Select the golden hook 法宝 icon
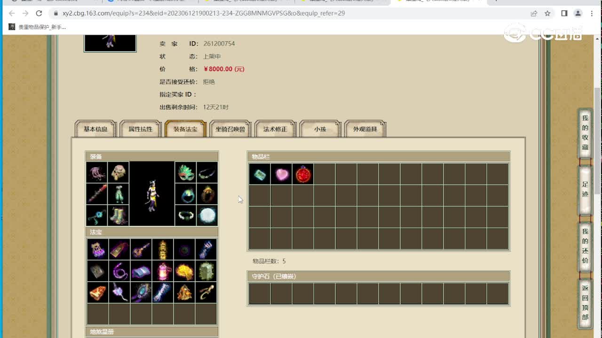Screen dimensions: 602x338 point(206,292)
